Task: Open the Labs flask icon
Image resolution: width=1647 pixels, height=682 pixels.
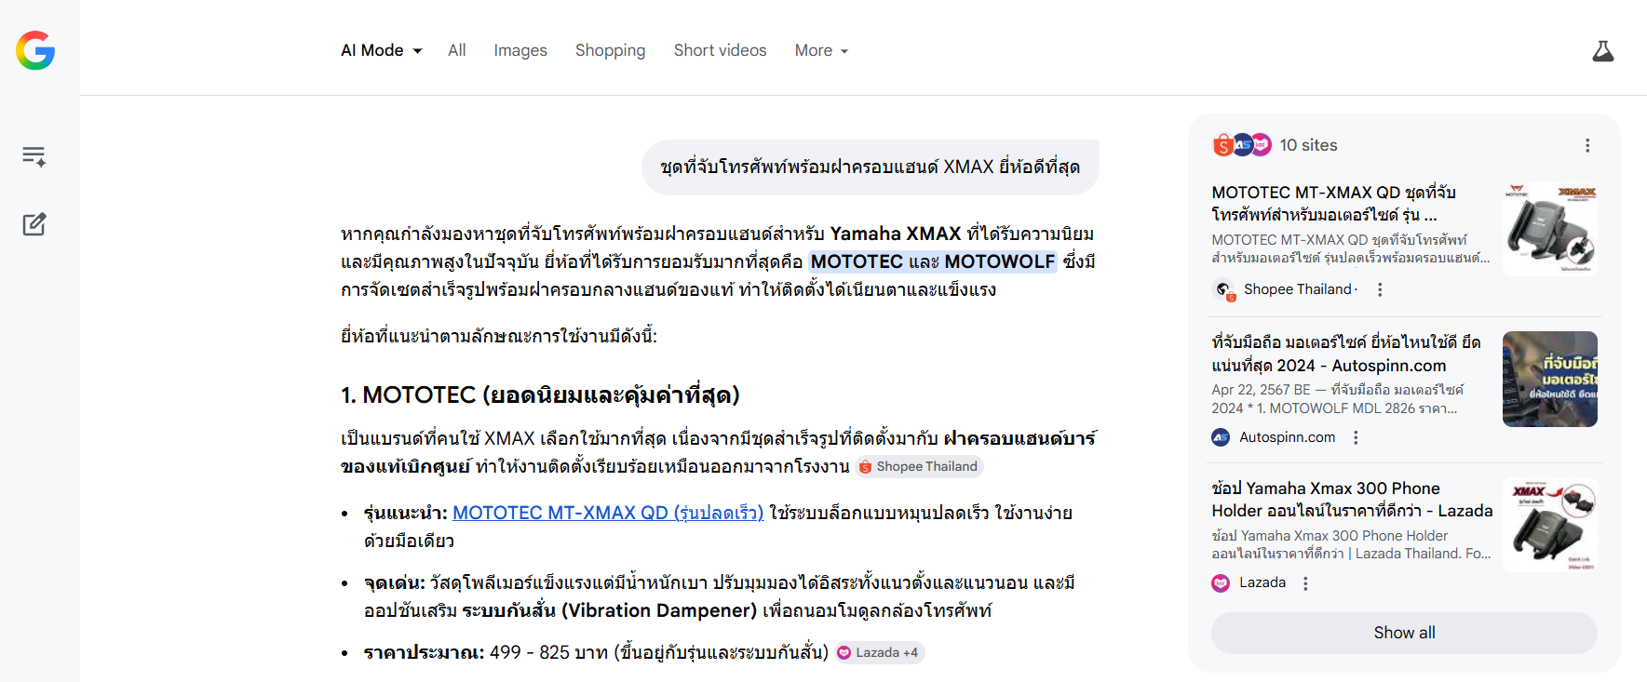Action: click(1602, 51)
